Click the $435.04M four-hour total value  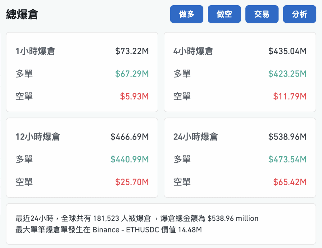click(288, 51)
